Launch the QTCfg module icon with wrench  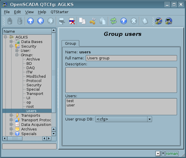169,21
